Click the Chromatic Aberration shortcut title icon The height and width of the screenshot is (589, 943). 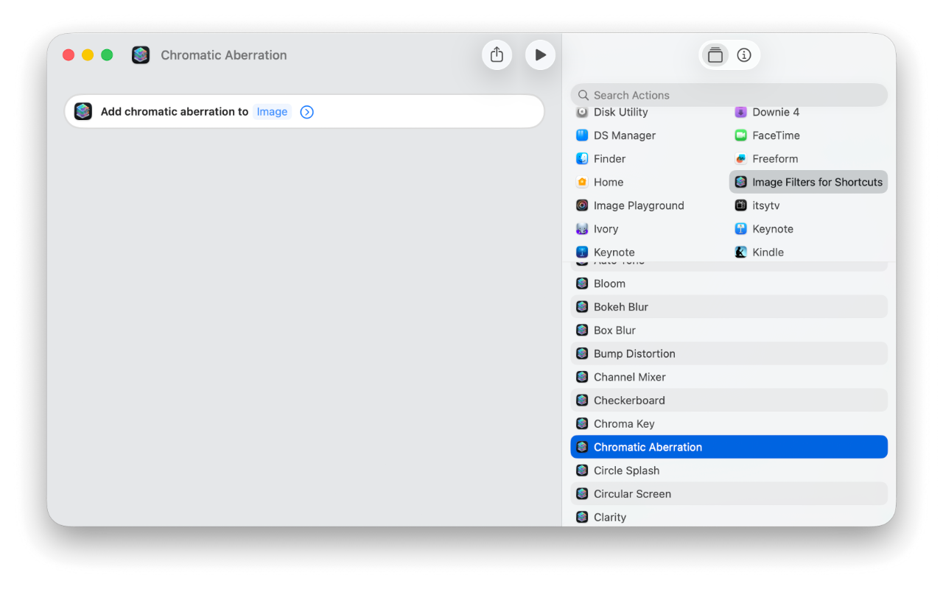(141, 55)
